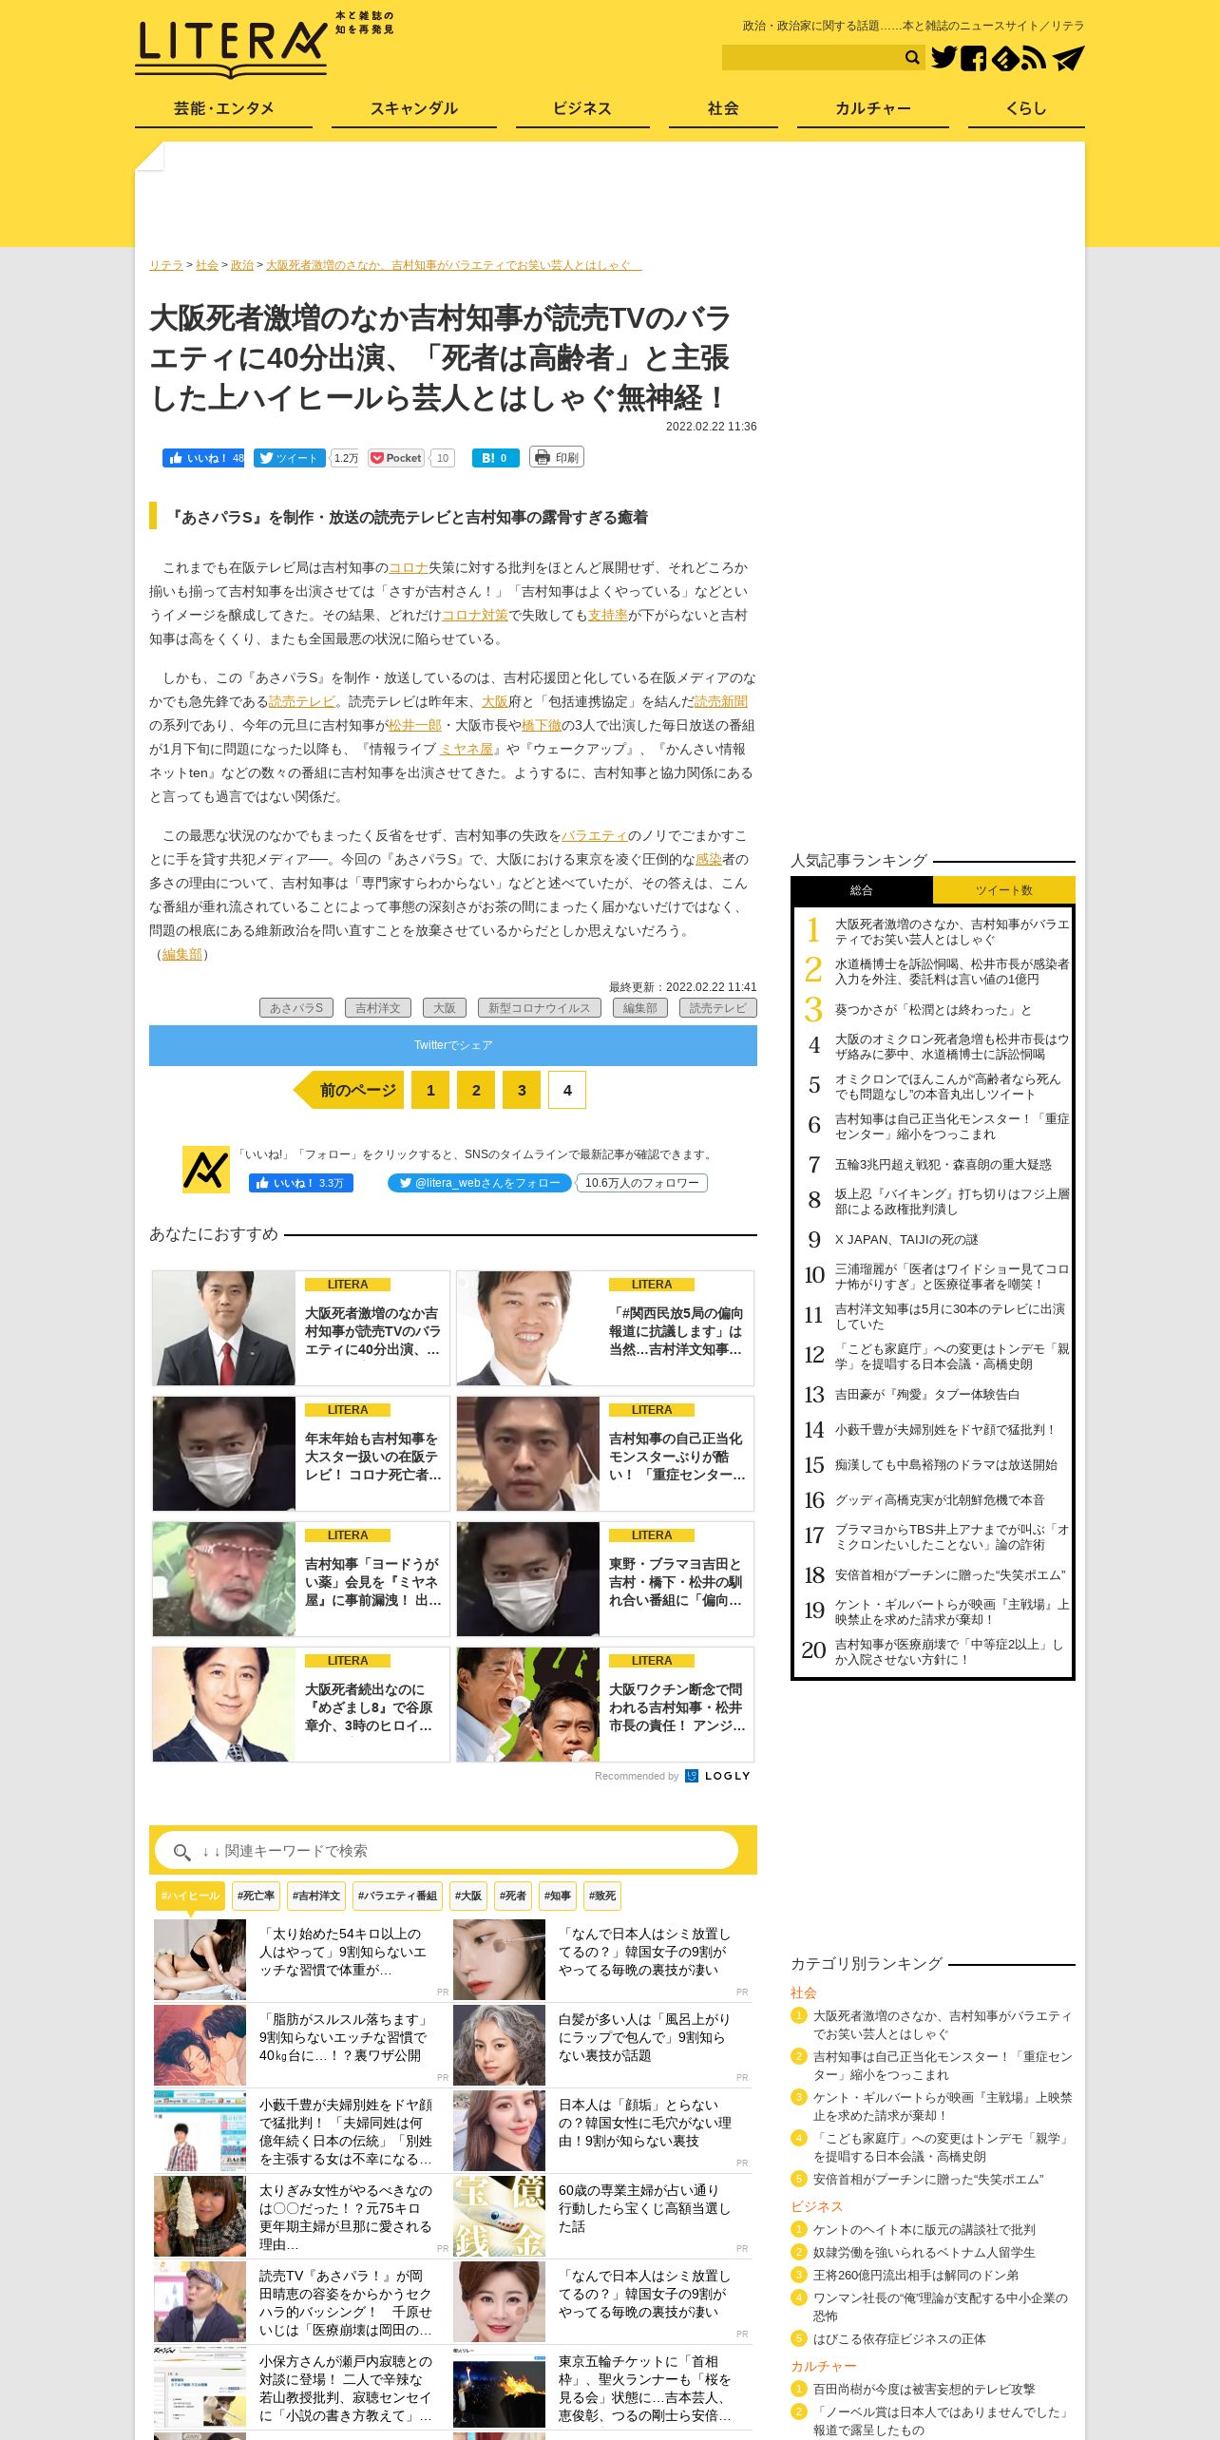Click the 新型コロナウイルス tag
Screen dimensions: 1220x2440
pos(540,1008)
